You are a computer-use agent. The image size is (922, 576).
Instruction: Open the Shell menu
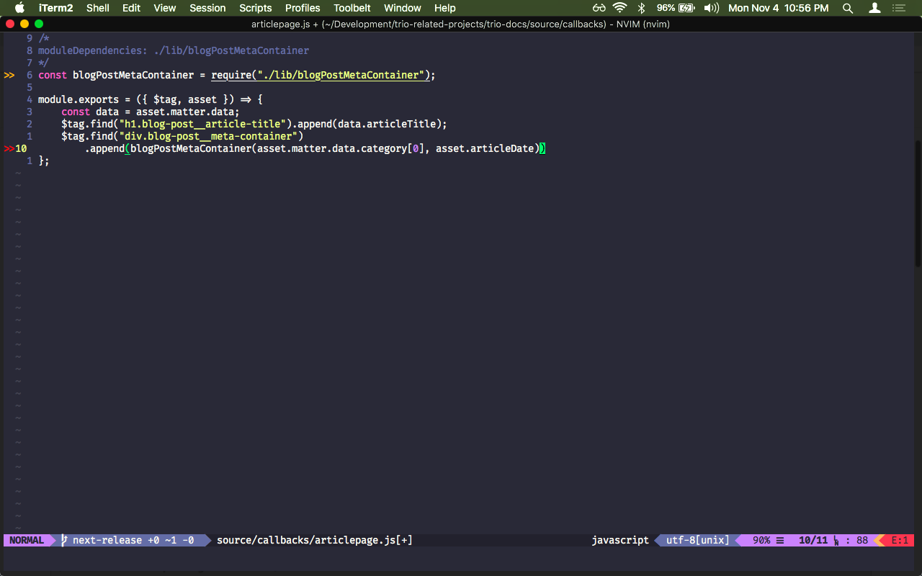[x=98, y=8]
